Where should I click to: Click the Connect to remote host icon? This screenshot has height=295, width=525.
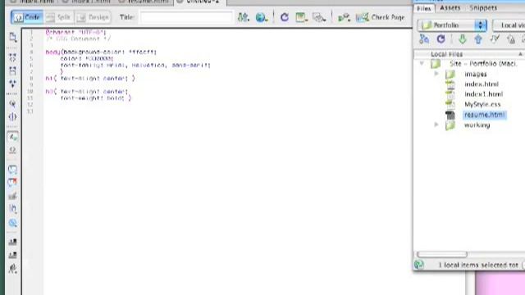[x=424, y=39]
